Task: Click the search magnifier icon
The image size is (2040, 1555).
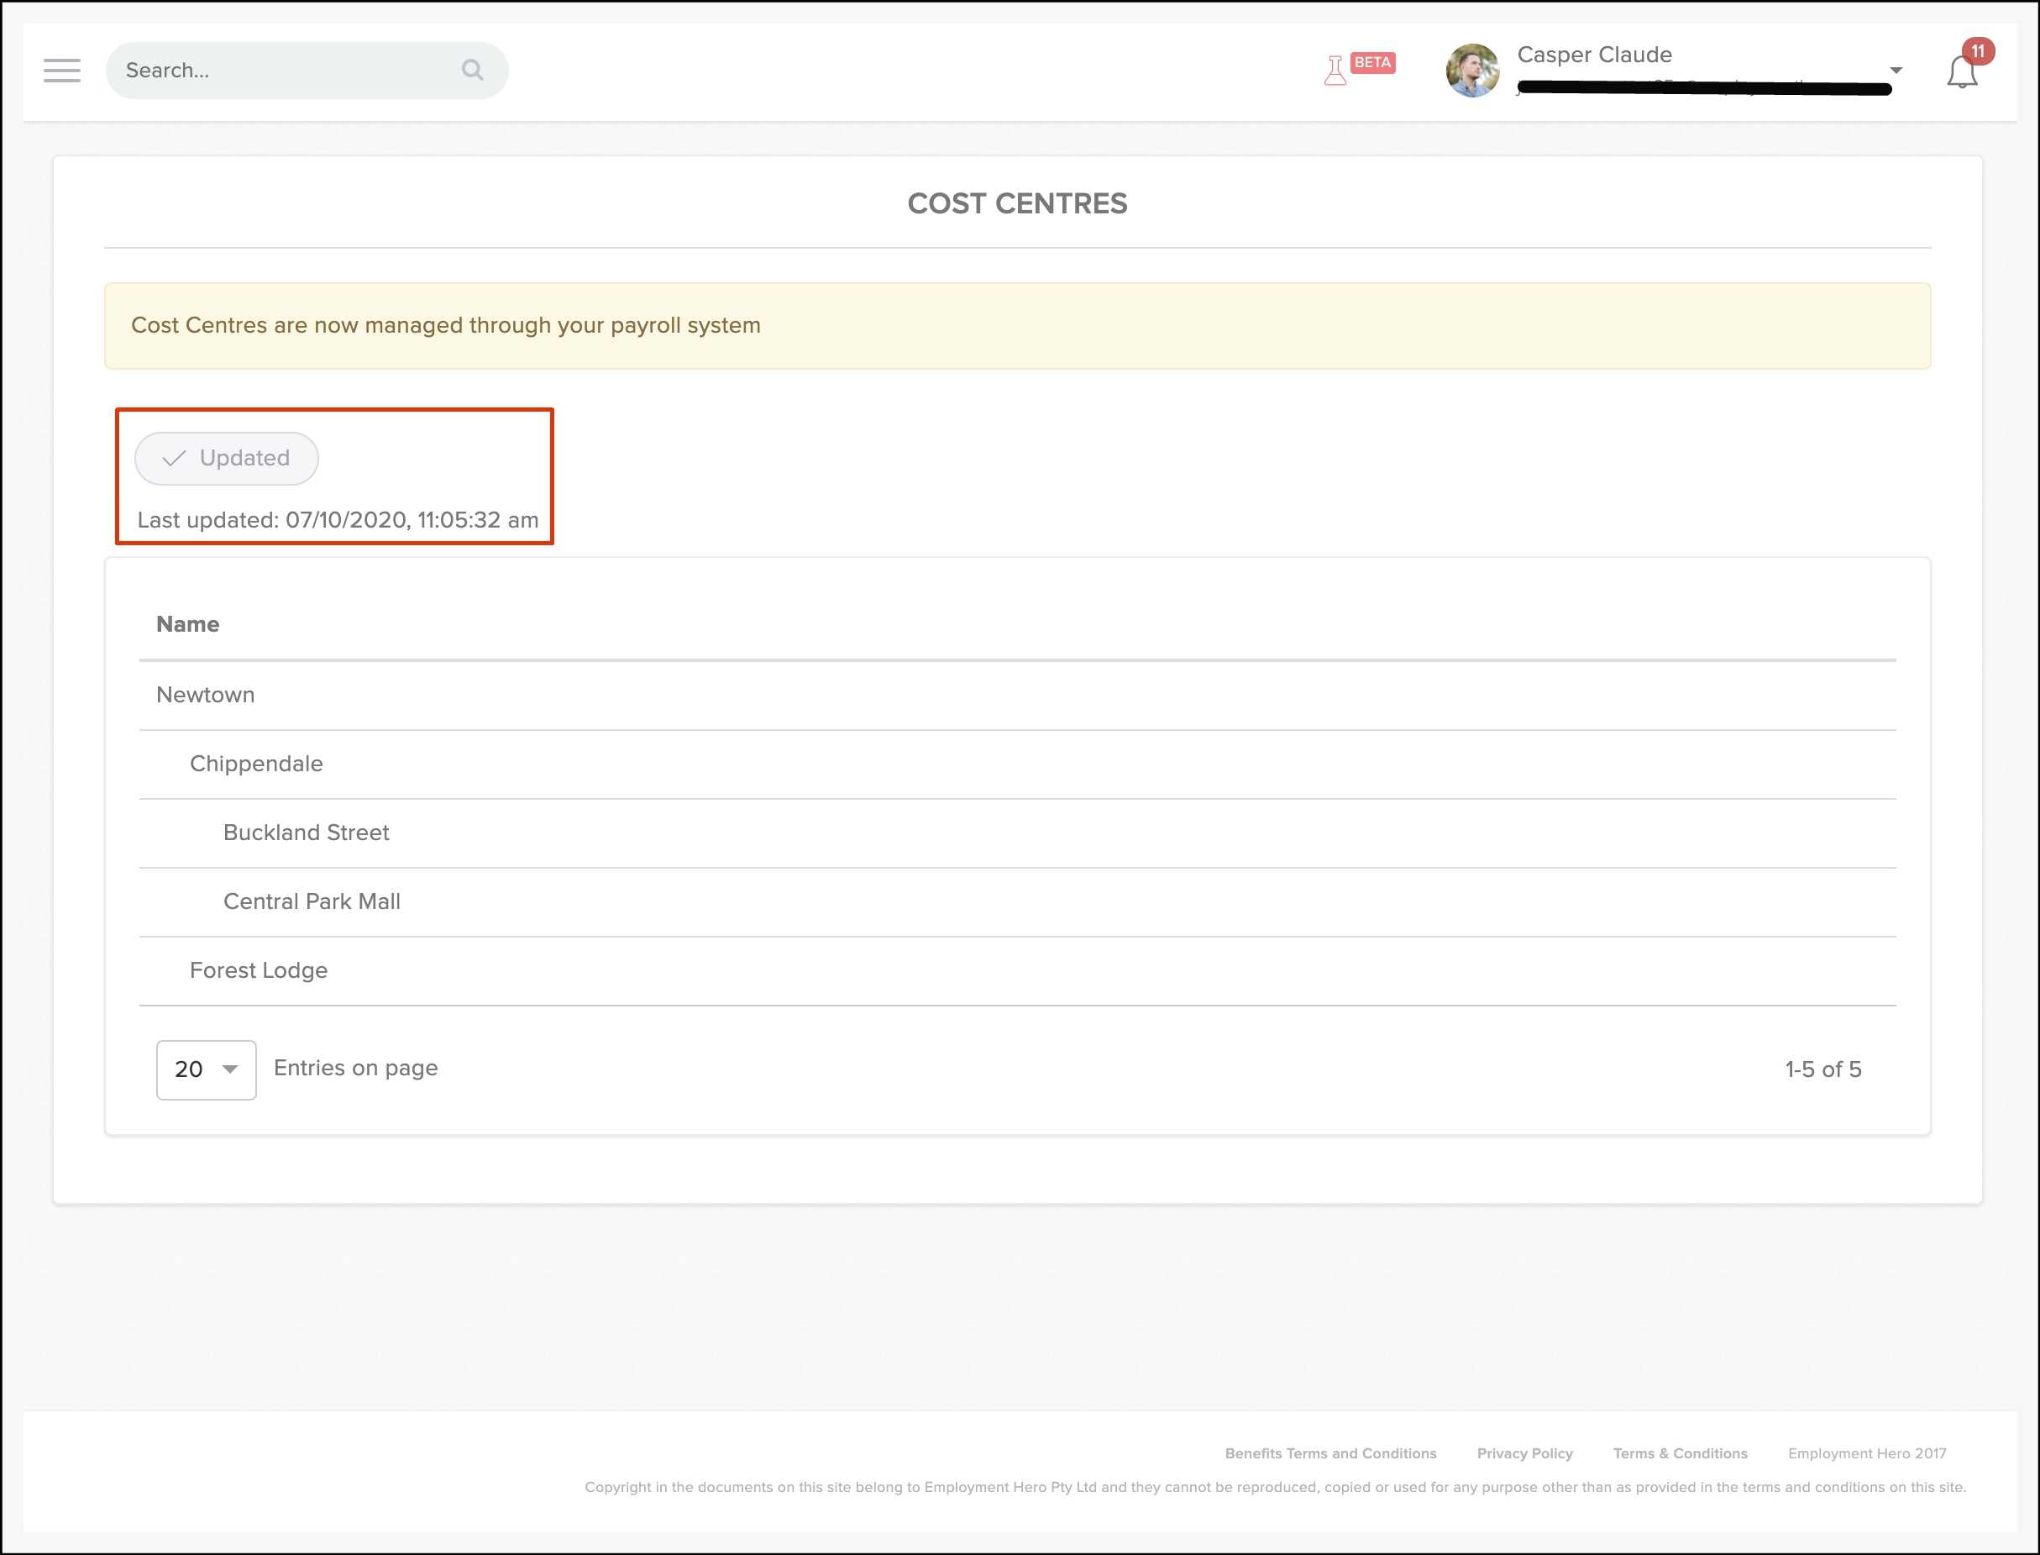Action: click(472, 71)
